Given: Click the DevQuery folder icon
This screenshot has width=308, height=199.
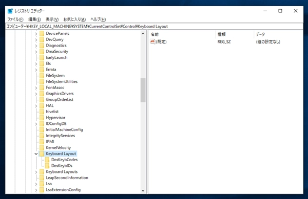Looking at the screenshot, I should (x=42, y=39).
